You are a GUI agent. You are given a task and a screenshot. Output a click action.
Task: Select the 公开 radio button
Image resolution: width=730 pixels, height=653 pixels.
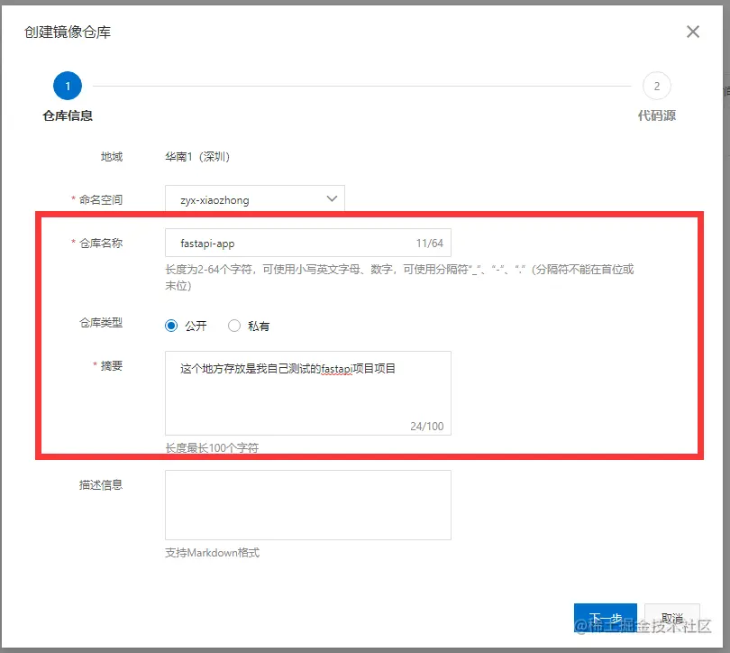(171, 326)
